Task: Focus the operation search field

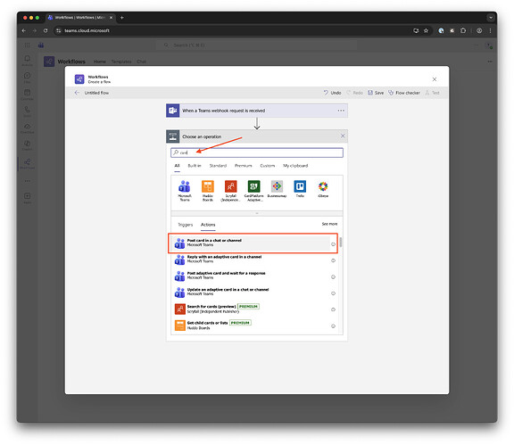Action: (257, 152)
